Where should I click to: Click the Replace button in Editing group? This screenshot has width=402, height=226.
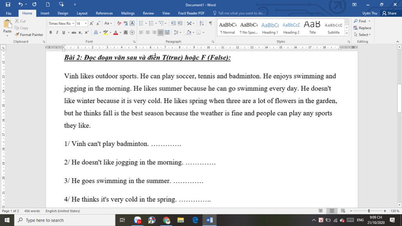[x=362, y=28]
